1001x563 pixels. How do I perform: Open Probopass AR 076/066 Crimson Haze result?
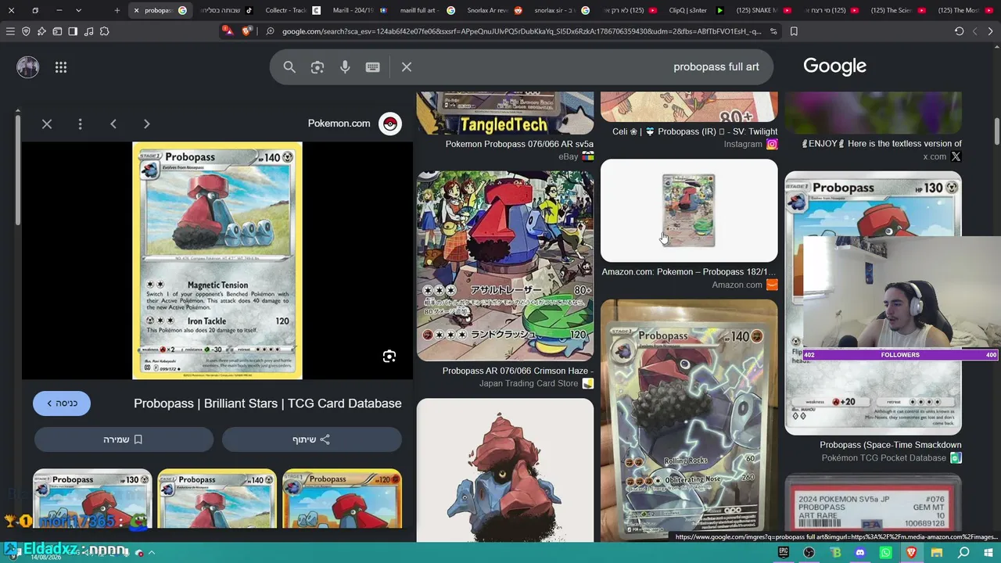coord(518,371)
